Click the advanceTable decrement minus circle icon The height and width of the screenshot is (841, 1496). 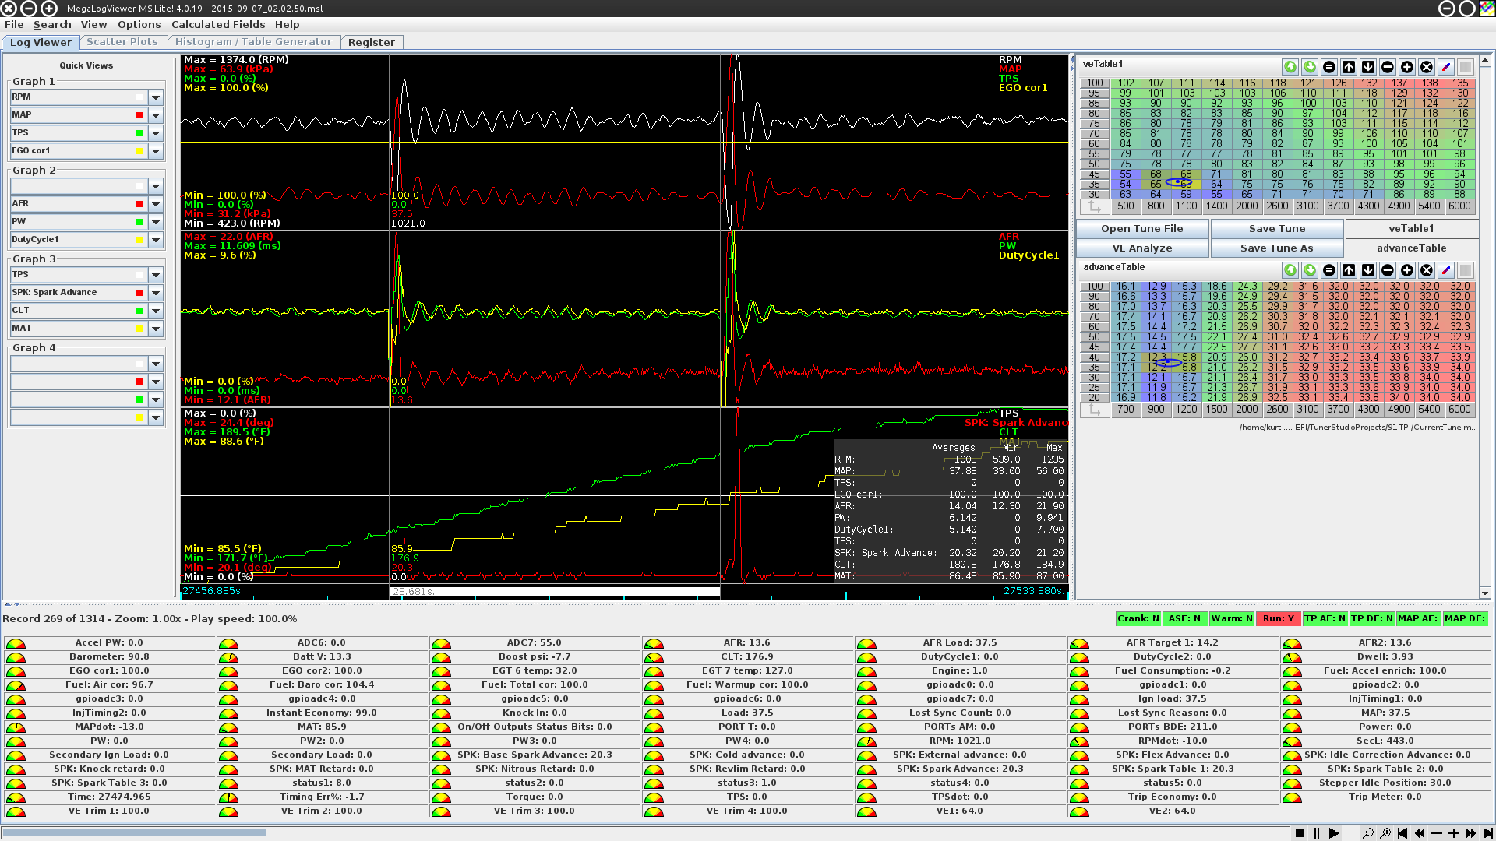click(x=1388, y=270)
